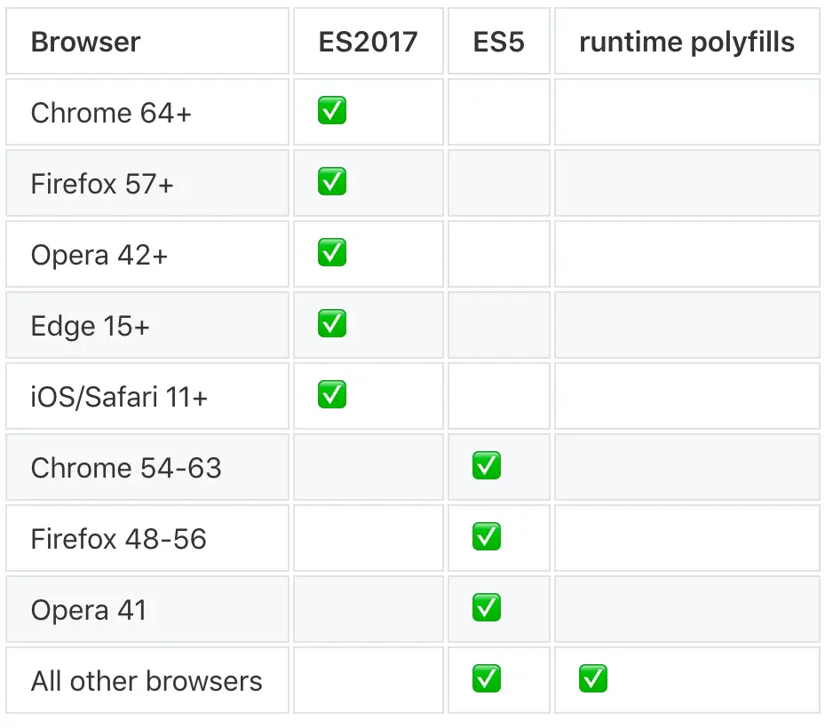The image size is (833, 728).
Task: Select the Chrome 64+ row label
Action: [111, 113]
